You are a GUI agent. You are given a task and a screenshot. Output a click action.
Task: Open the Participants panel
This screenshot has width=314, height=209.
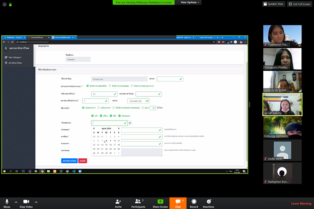[138, 202]
